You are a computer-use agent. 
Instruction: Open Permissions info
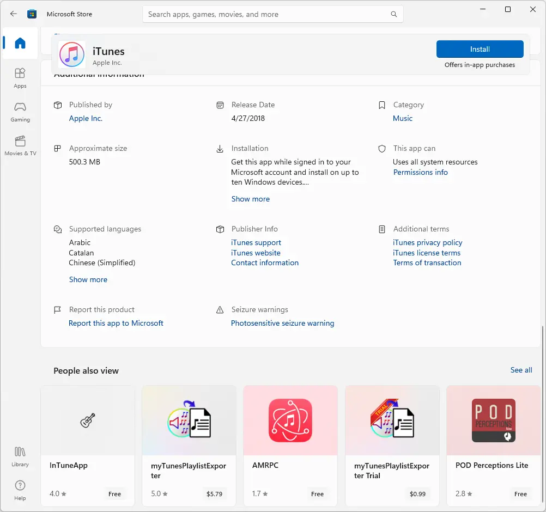pyautogui.click(x=421, y=172)
